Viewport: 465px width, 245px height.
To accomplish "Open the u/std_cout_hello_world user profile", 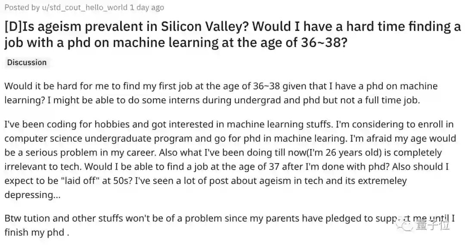I will pos(85,7).
